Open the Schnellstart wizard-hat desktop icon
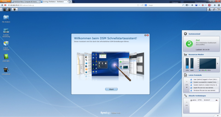Screen dimensions: 221x117 6,71
